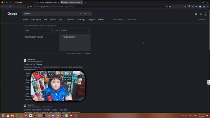
Task: Select the Cambridge filter chip
Action: point(81,20)
